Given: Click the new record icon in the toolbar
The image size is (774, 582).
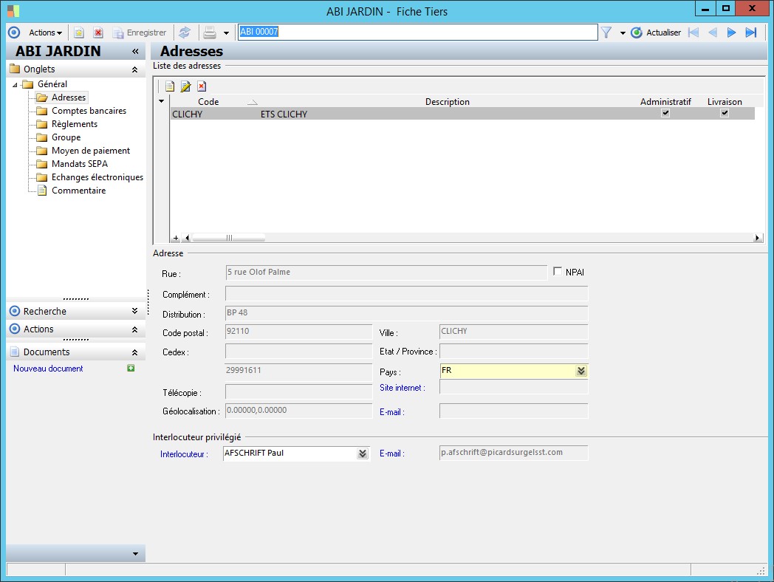Looking at the screenshot, I should (x=79, y=32).
